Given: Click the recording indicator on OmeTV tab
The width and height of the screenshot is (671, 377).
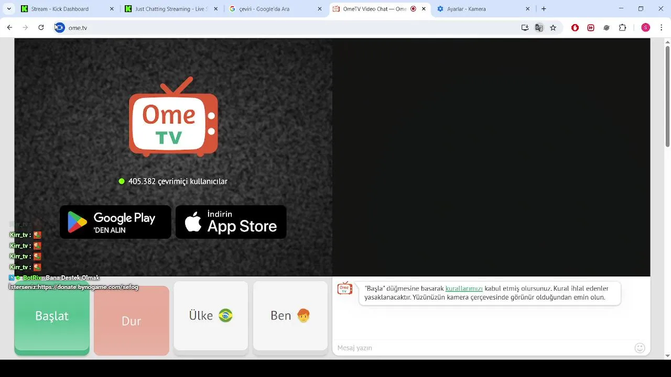Looking at the screenshot, I should click(413, 9).
